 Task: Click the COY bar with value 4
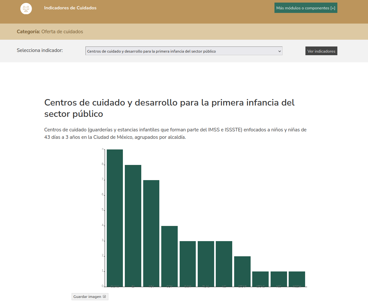(169, 256)
